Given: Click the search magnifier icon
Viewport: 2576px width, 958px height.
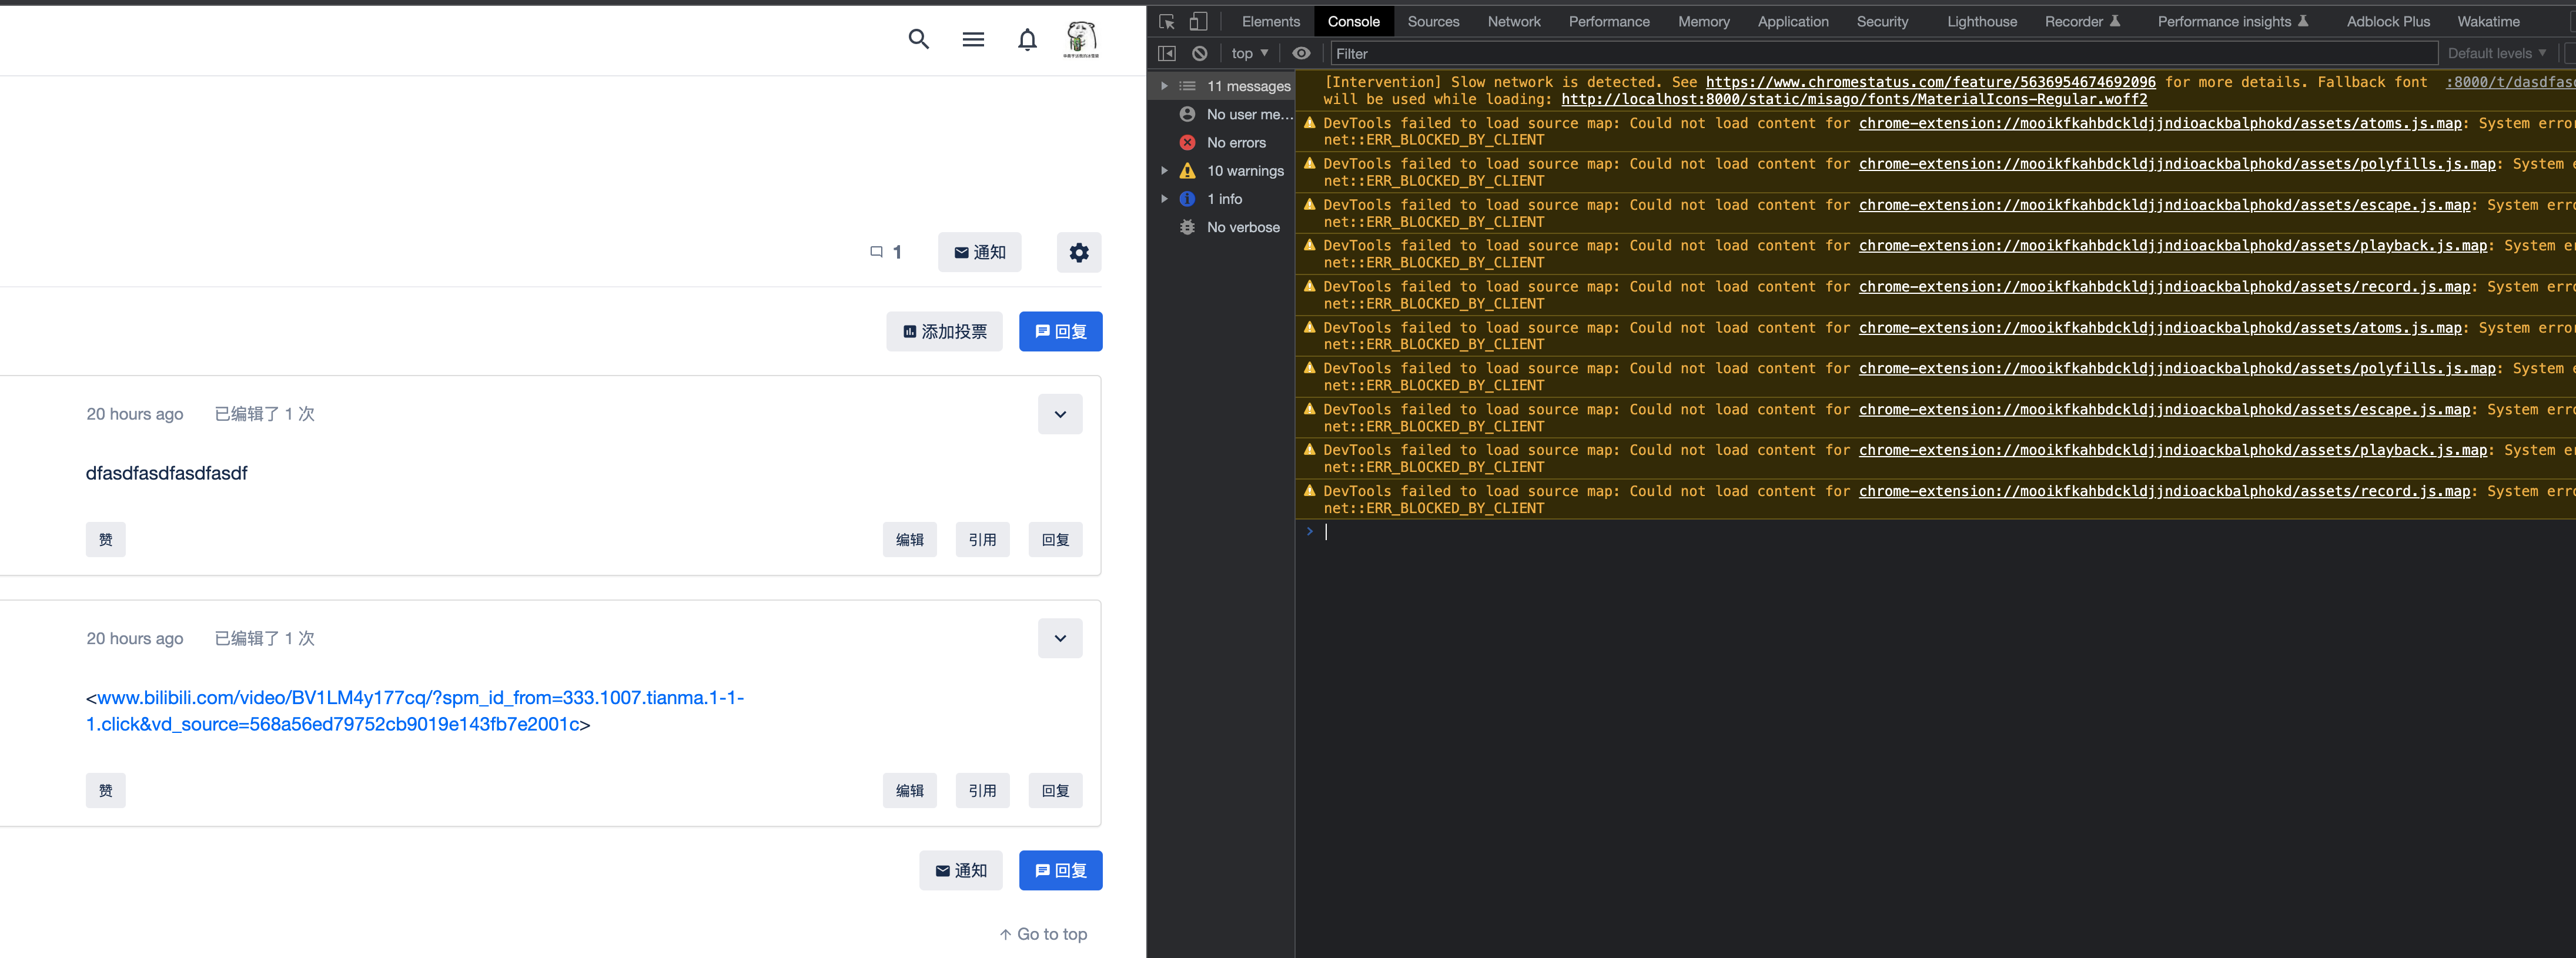Looking at the screenshot, I should [x=918, y=39].
